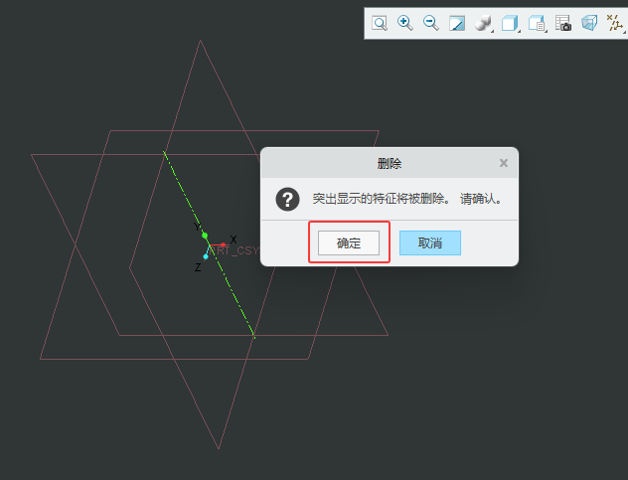This screenshot has height=480, width=628.
Task: Click the 删除 dialog title text
Action: tap(390, 163)
